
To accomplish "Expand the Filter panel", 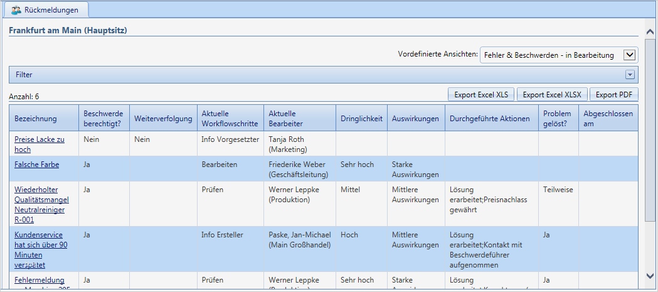I will pyautogui.click(x=630, y=75).
